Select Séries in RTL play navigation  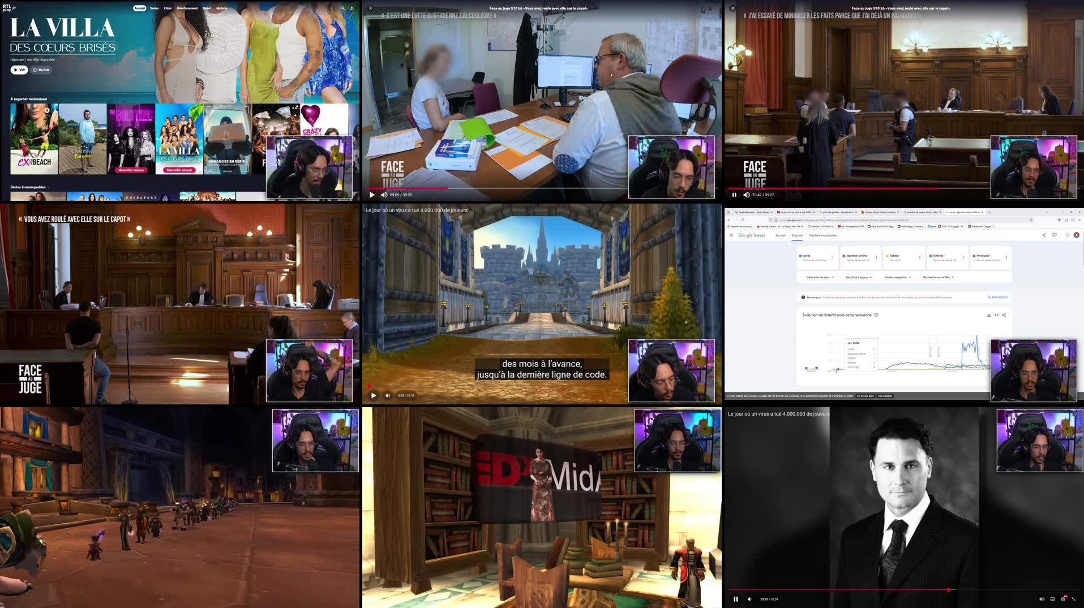(155, 8)
